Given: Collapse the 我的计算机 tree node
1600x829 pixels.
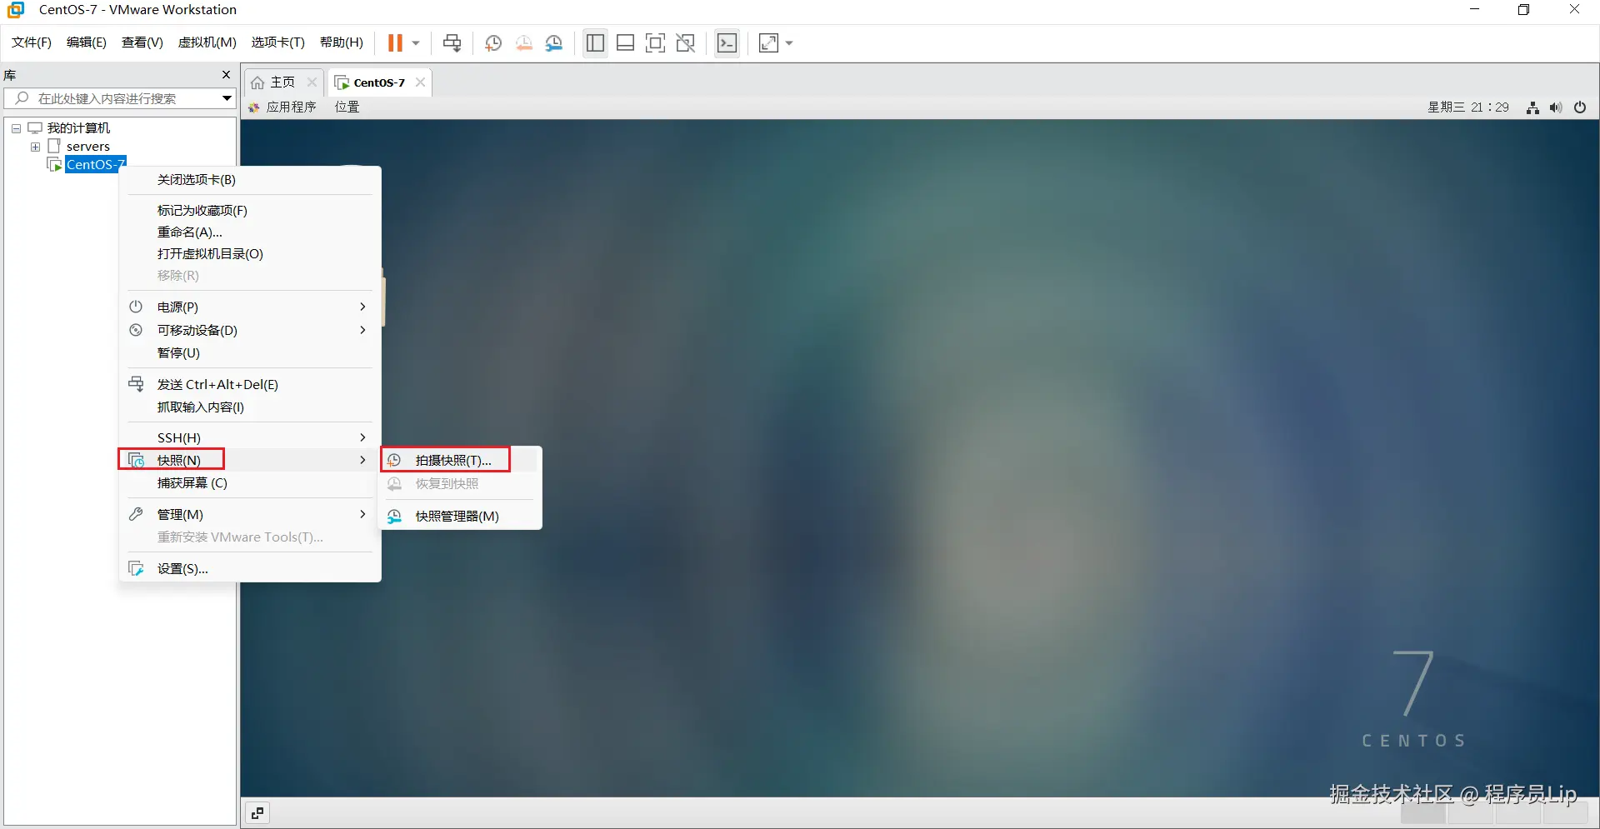Looking at the screenshot, I should (x=14, y=127).
